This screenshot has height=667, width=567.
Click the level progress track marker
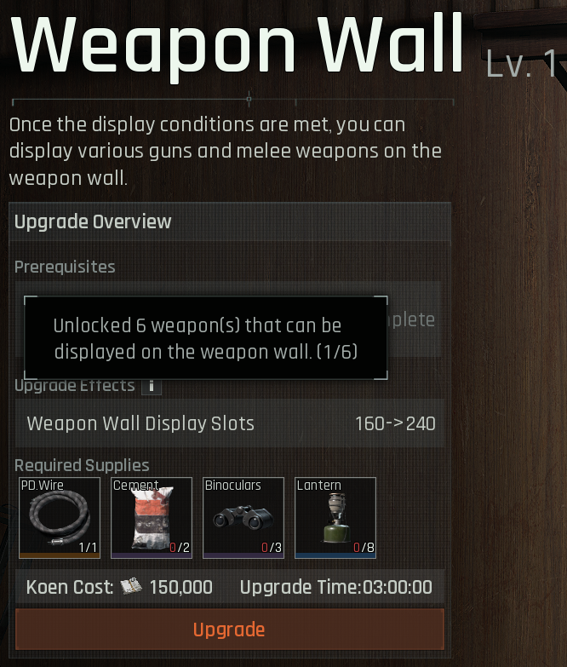point(249,99)
